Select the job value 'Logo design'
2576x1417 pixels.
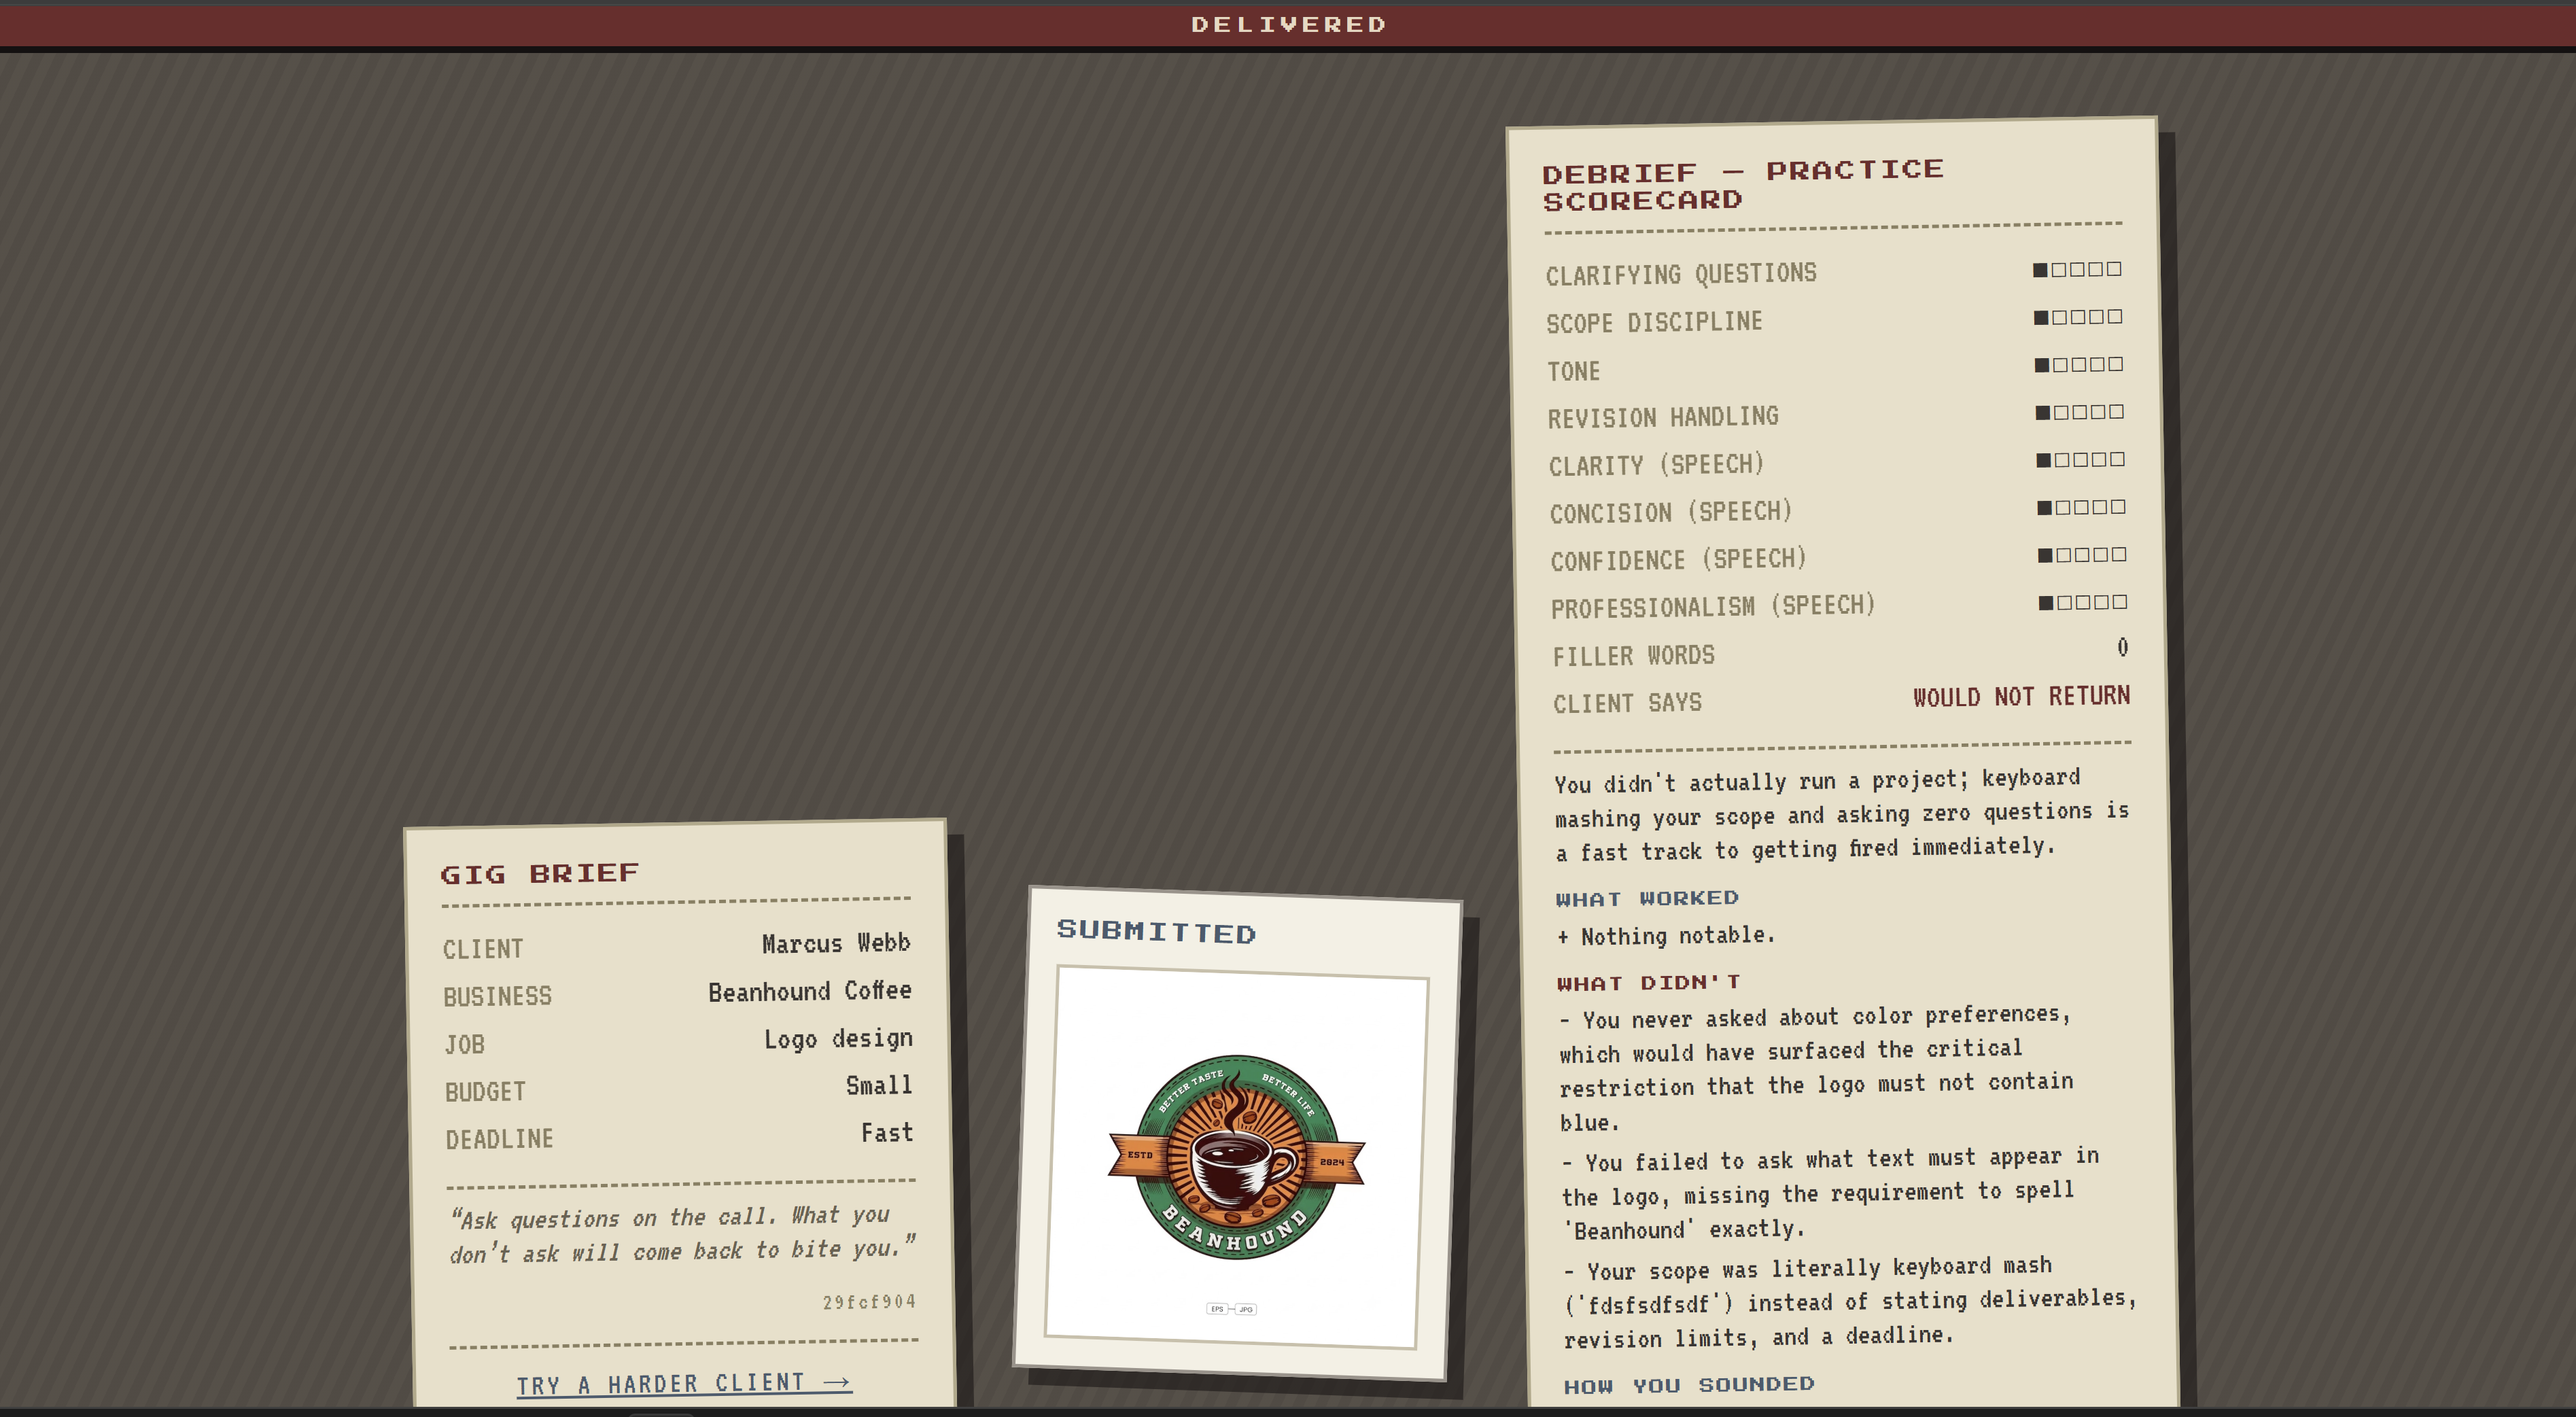click(x=838, y=1039)
